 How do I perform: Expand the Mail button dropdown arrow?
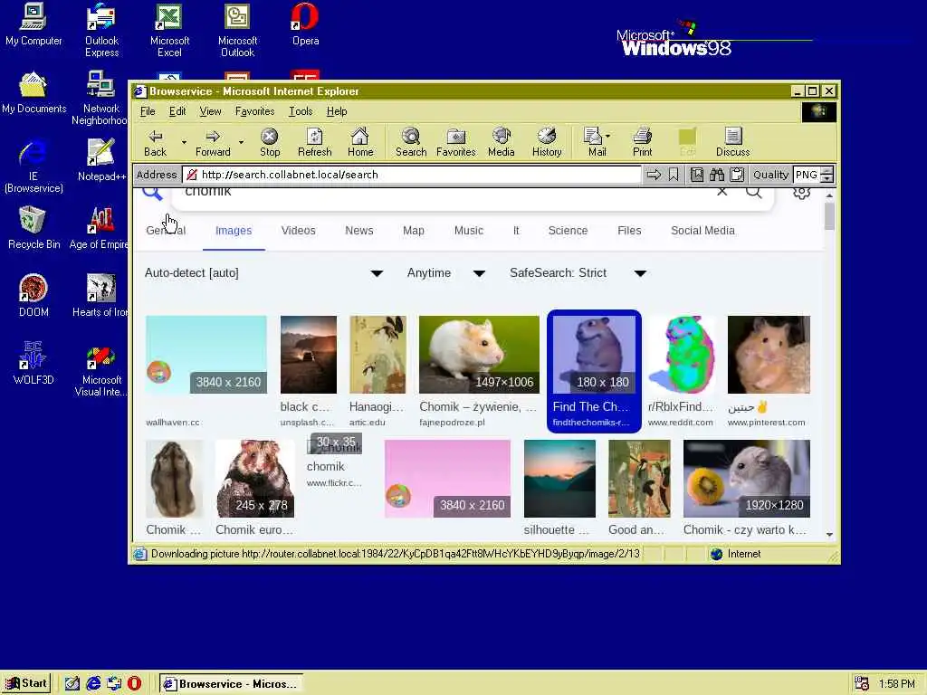coord(607,136)
